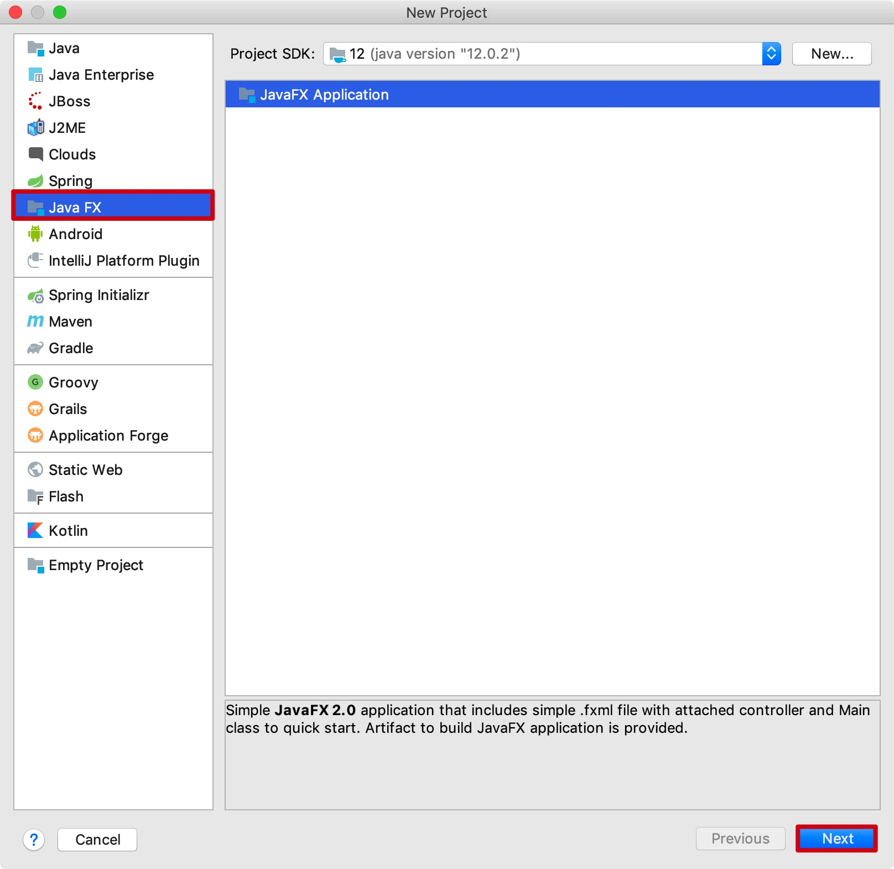Screen dimensions: 894x869
Task: Pick the Gradle project type
Action: tap(70, 348)
